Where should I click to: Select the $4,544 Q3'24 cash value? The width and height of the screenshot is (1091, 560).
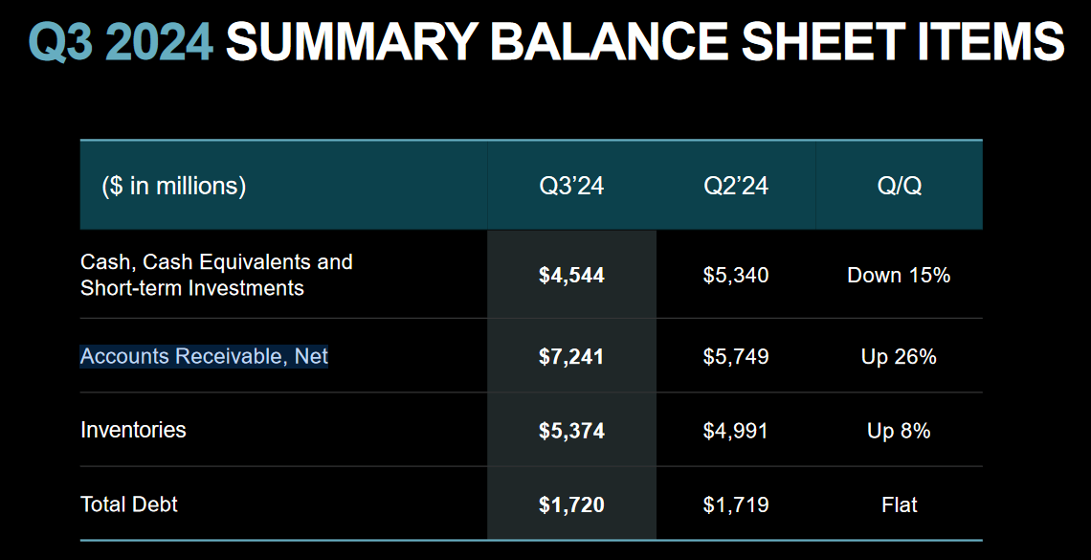[x=571, y=276]
